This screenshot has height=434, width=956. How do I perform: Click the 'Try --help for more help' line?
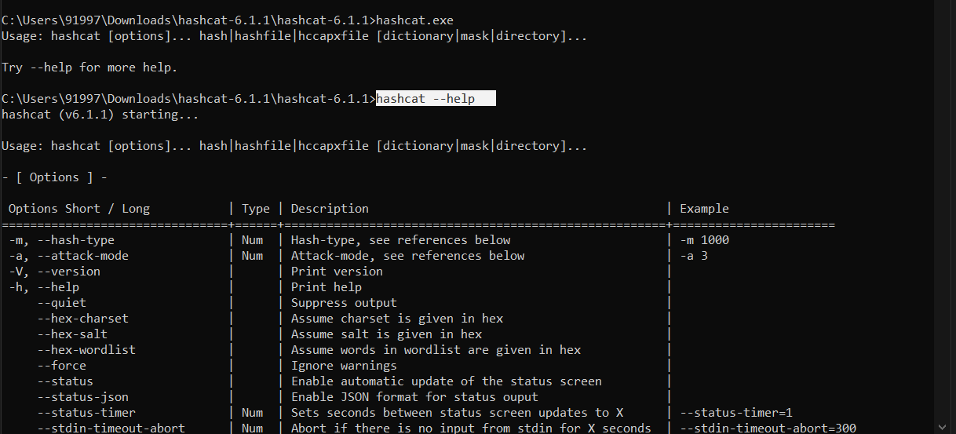tap(89, 67)
